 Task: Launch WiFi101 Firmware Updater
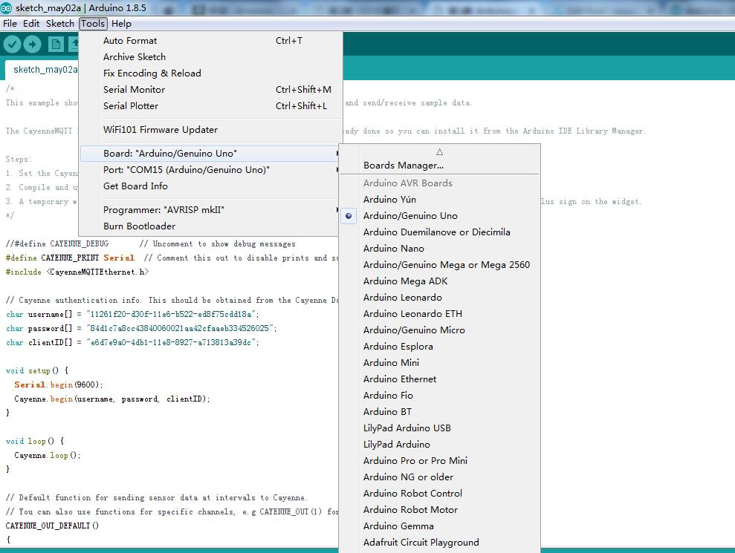tap(210, 130)
